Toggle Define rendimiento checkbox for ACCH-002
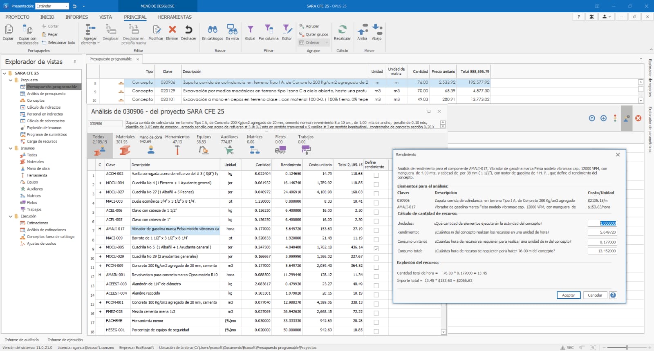The width and height of the screenshot is (654, 351). [376, 175]
